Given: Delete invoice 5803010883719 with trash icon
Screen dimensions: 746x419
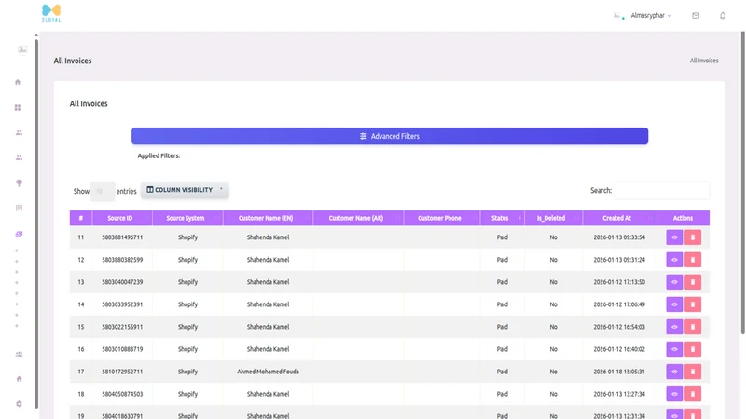Looking at the screenshot, I should pyautogui.click(x=693, y=348).
